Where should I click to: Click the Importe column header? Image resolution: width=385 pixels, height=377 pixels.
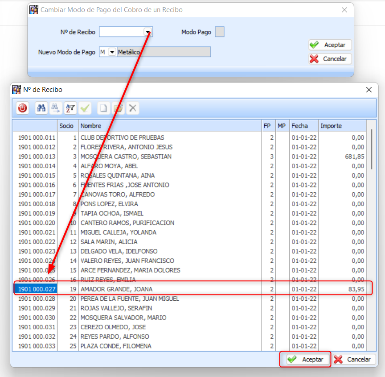click(342, 126)
